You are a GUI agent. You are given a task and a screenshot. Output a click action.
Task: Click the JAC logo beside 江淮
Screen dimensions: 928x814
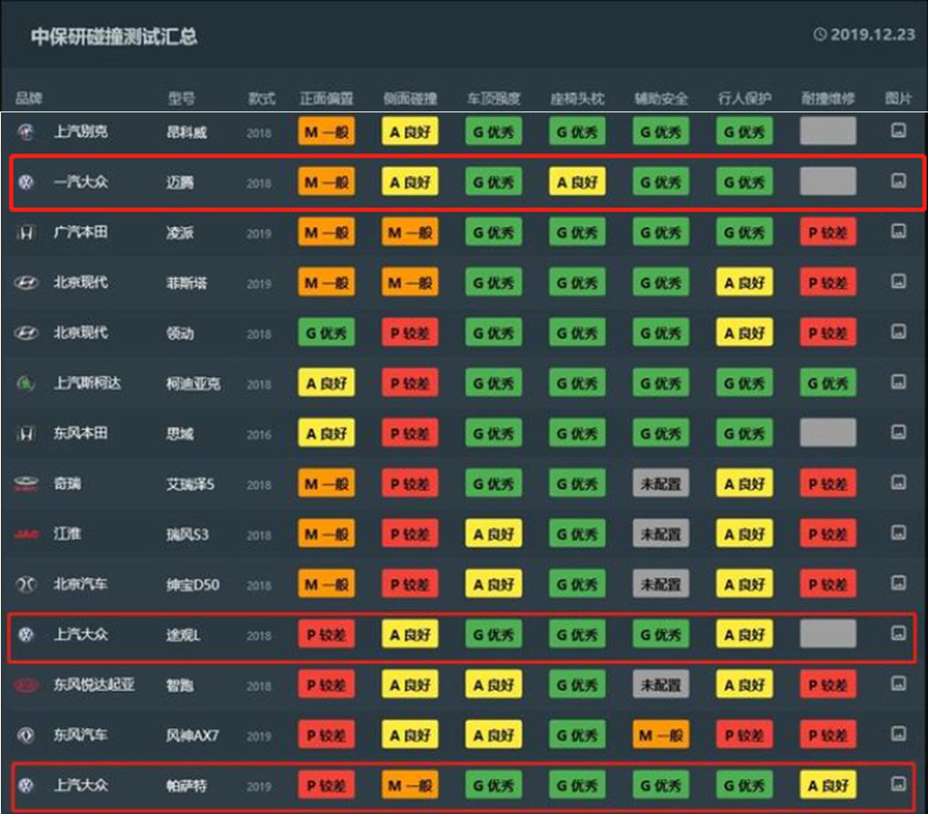26,534
